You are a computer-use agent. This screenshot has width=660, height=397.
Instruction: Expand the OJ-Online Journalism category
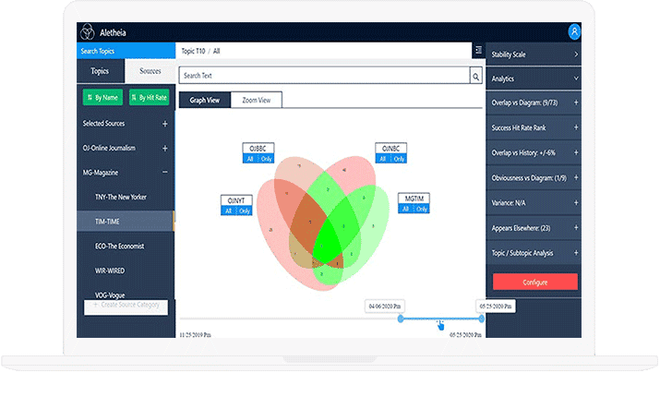click(165, 148)
